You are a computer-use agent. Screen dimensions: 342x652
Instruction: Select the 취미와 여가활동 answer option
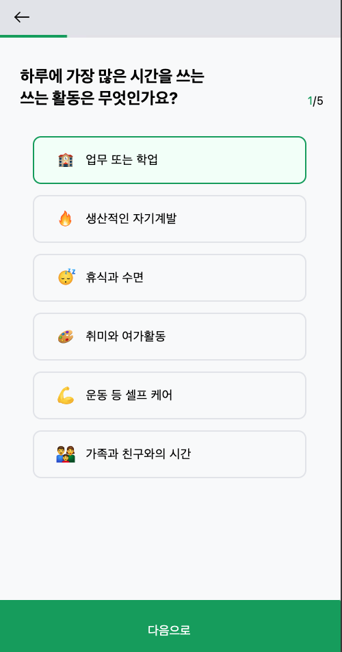click(x=170, y=337)
